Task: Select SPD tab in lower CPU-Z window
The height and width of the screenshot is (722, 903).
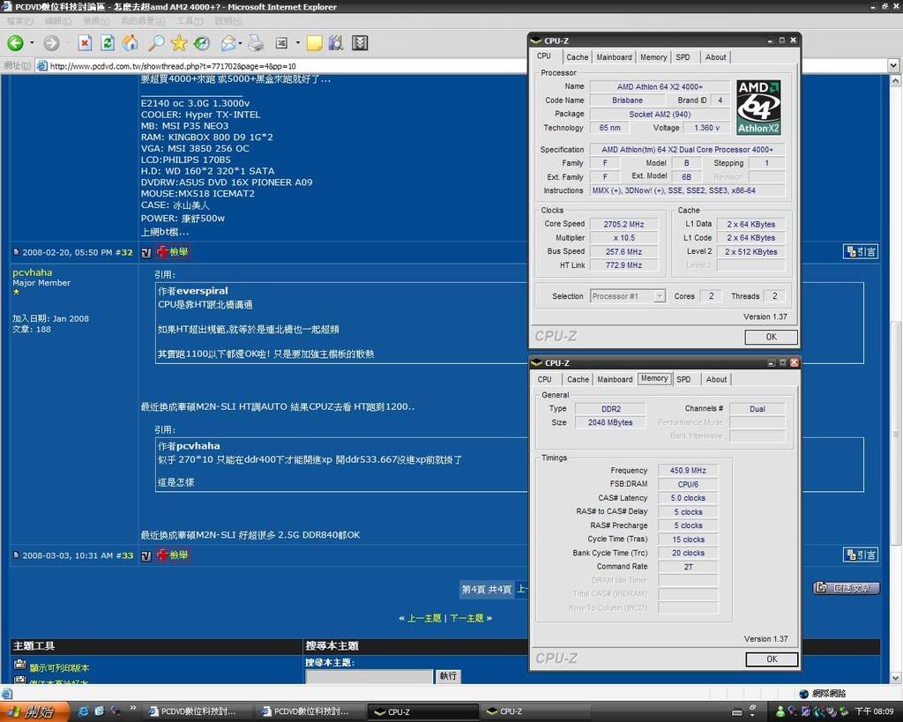Action: click(683, 379)
